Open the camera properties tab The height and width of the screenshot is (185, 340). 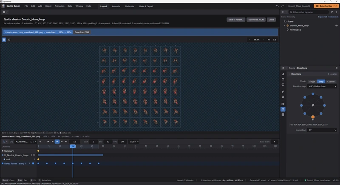coord(283,104)
